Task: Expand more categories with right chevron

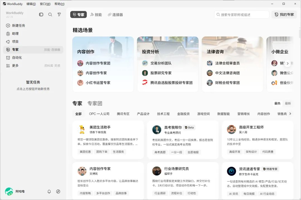Action: [290, 114]
